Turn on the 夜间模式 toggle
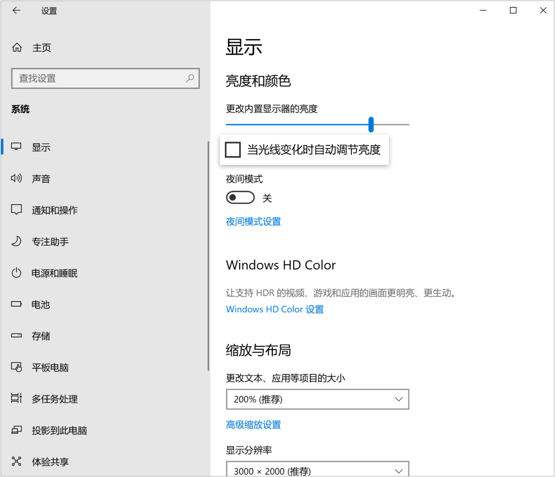 coord(240,198)
